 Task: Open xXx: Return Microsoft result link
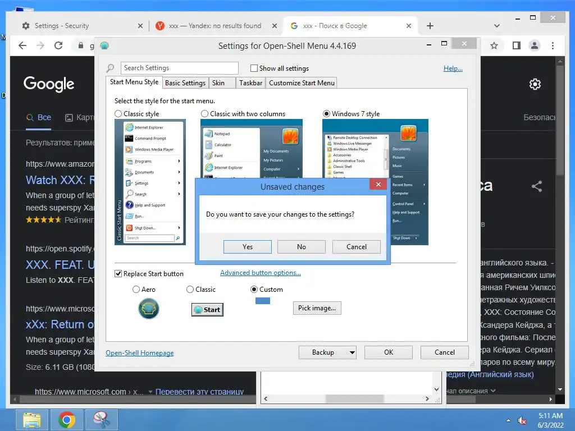[x=60, y=324]
